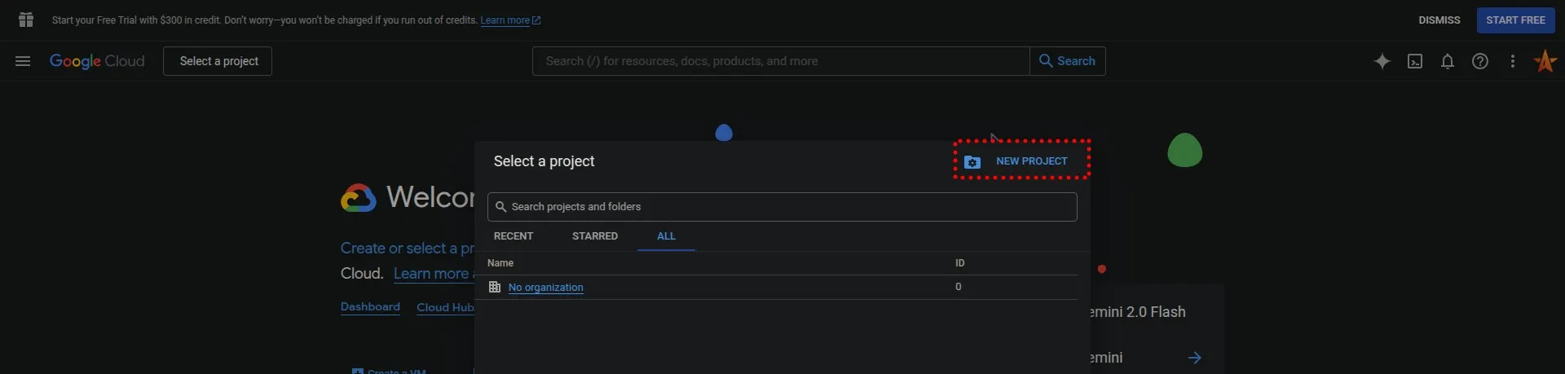The height and width of the screenshot is (374, 1565).
Task: Click the START FREE button
Action: pos(1515,20)
